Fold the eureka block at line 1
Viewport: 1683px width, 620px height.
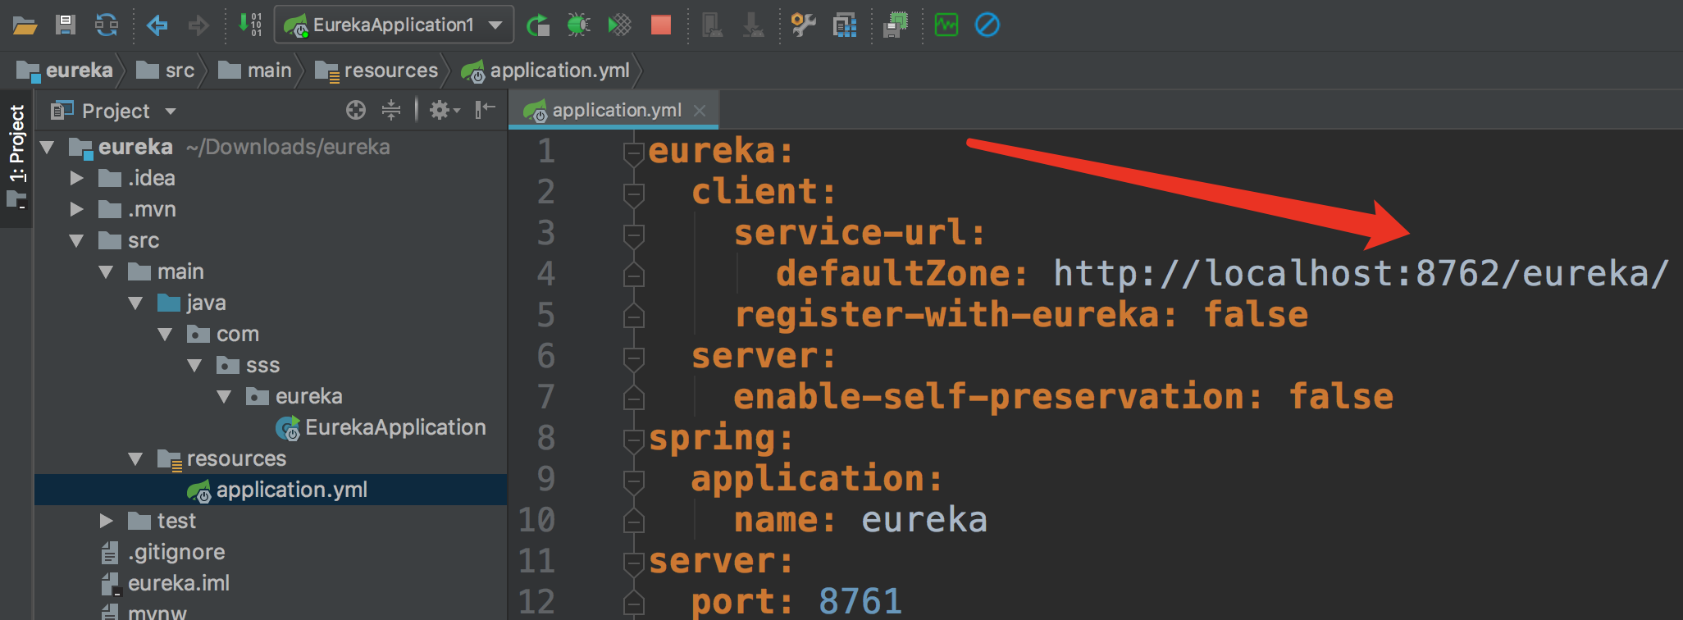[x=633, y=153]
